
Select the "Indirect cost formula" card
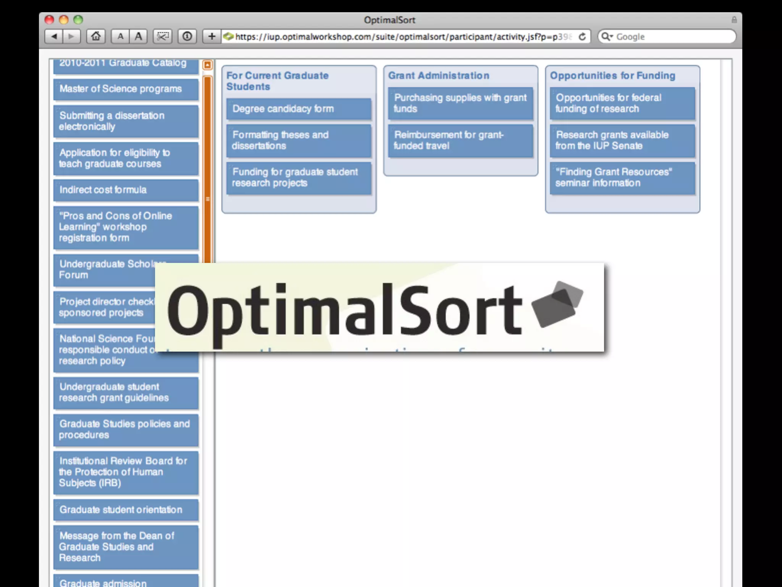[126, 190]
